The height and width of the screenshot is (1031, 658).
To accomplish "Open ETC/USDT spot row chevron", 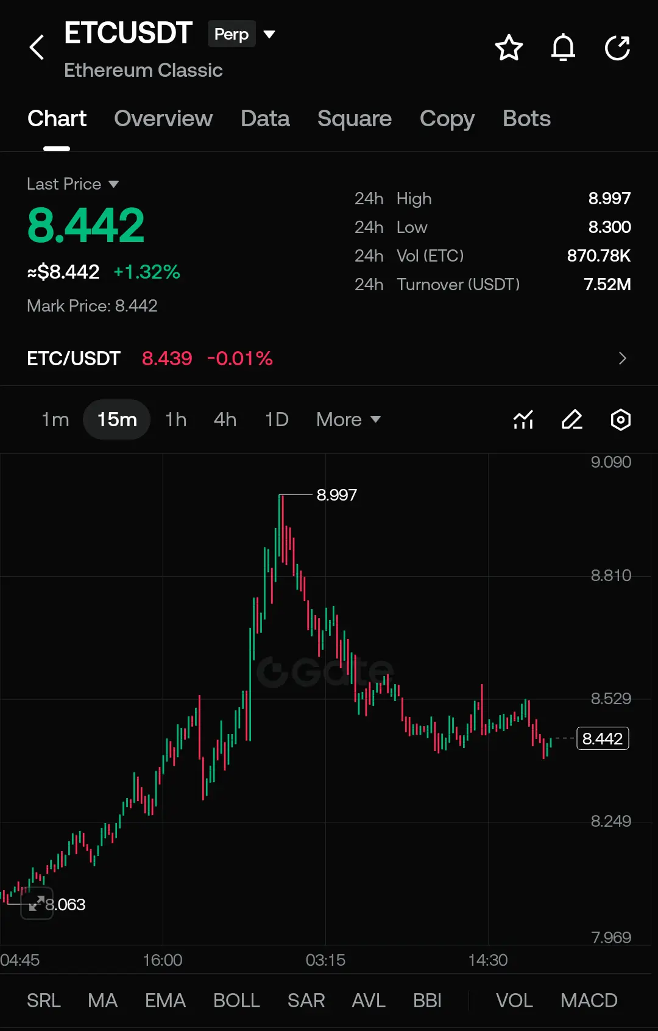I will click(x=622, y=359).
